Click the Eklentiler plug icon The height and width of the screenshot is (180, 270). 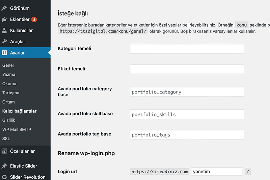(x=4, y=20)
